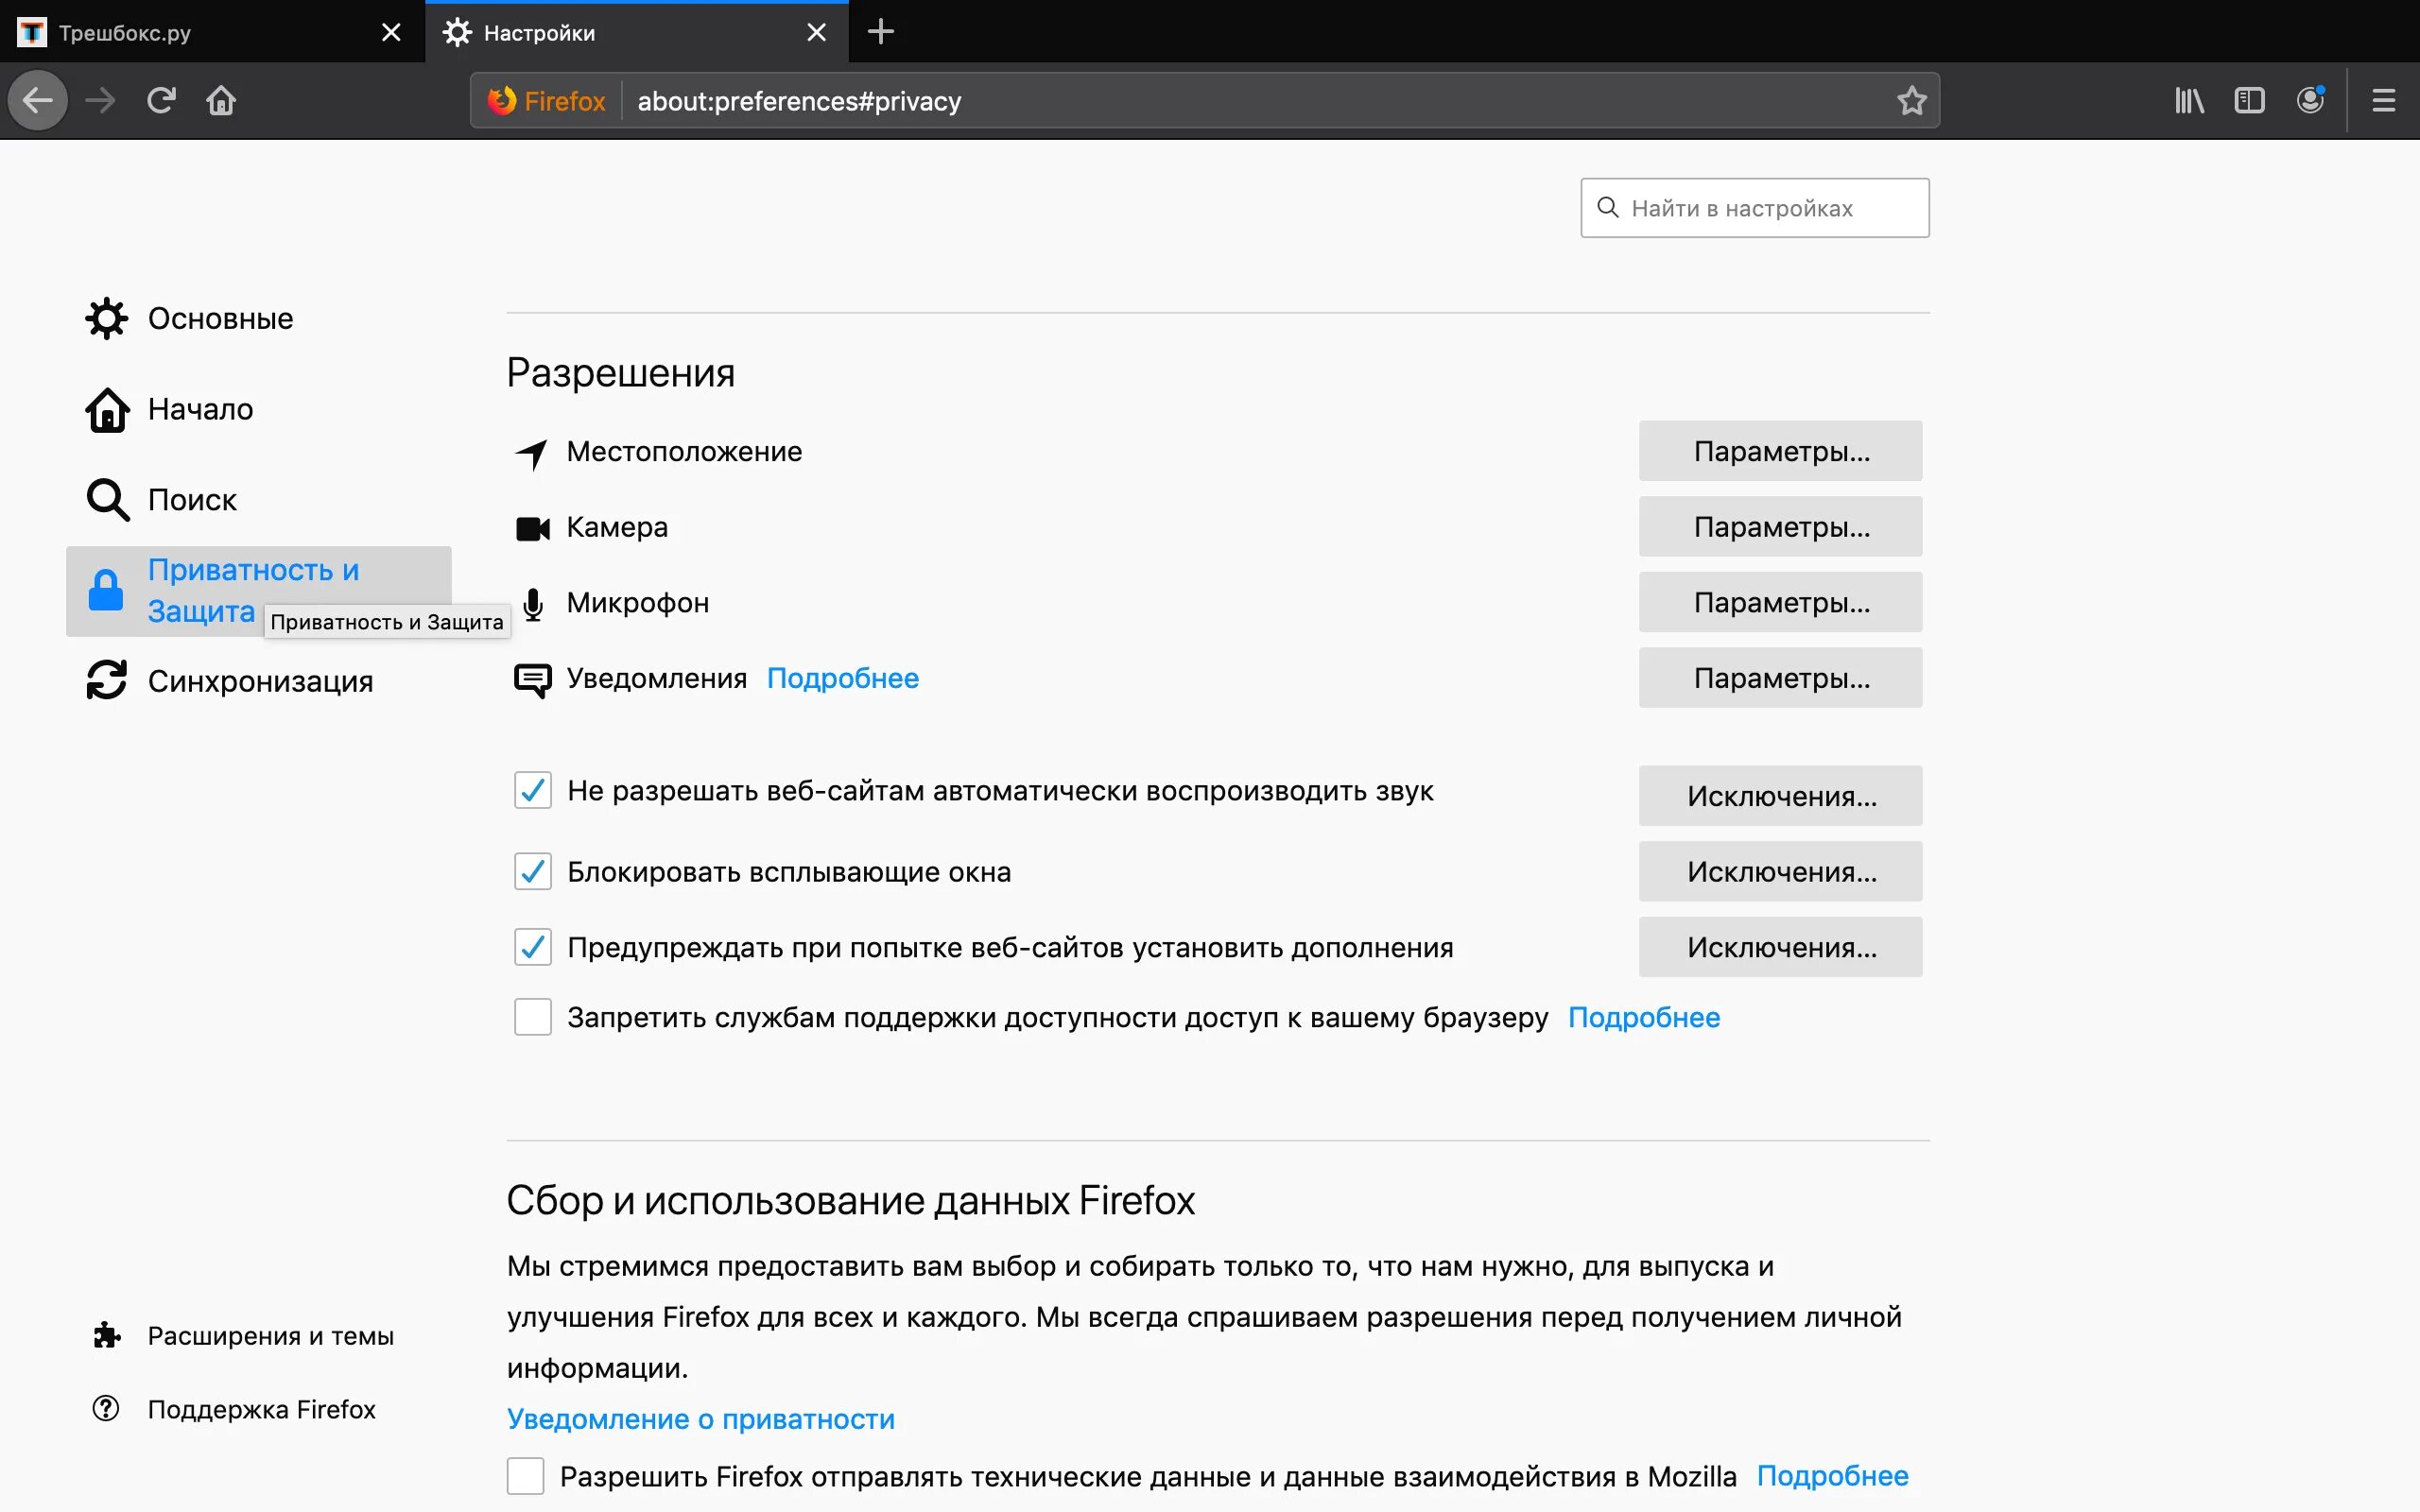Image resolution: width=2420 pixels, height=1512 pixels.
Task: Open the Firefox account icon
Action: tap(2310, 100)
